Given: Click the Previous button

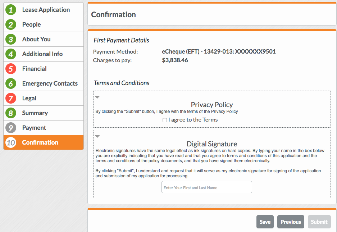Looking at the screenshot, I should [291, 222].
